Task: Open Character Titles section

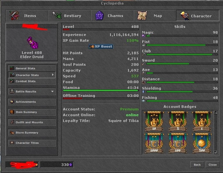Action: point(32,143)
